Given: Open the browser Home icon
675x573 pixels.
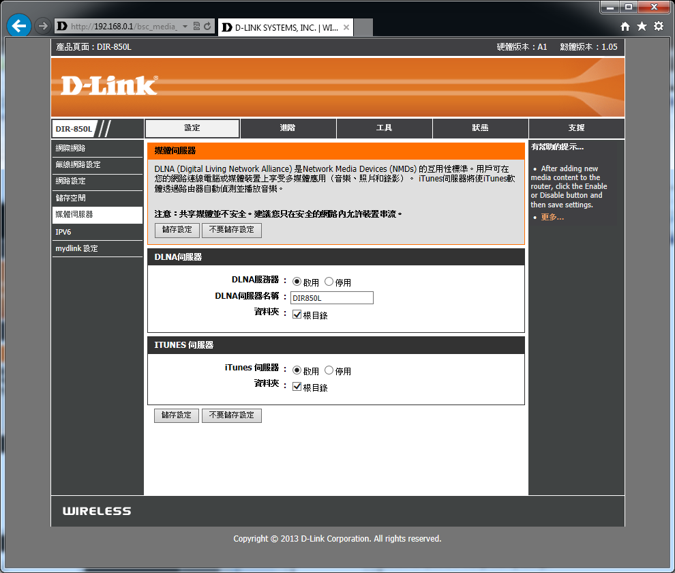Looking at the screenshot, I should coord(625,26).
